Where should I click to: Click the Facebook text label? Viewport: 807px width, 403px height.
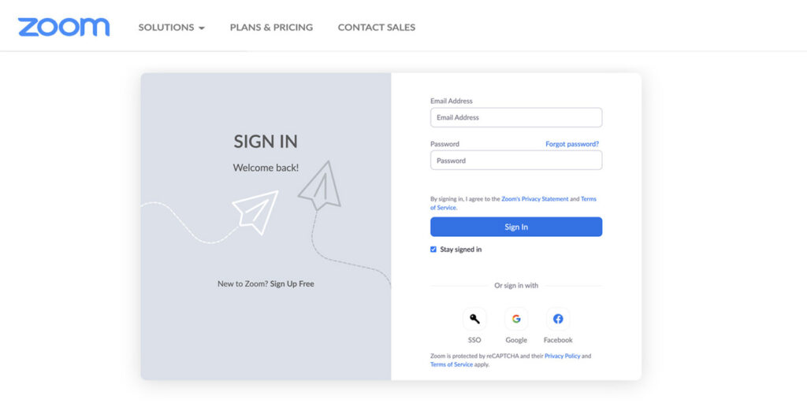(558, 340)
